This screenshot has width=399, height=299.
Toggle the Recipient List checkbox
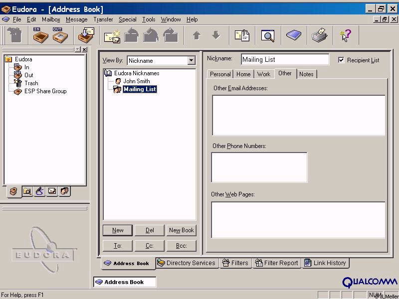pos(341,60)
